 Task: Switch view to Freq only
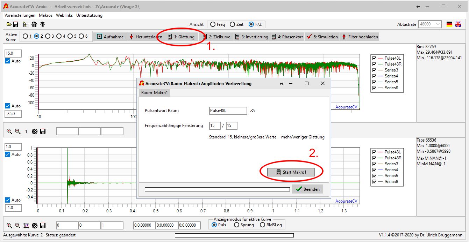[213, 24]
